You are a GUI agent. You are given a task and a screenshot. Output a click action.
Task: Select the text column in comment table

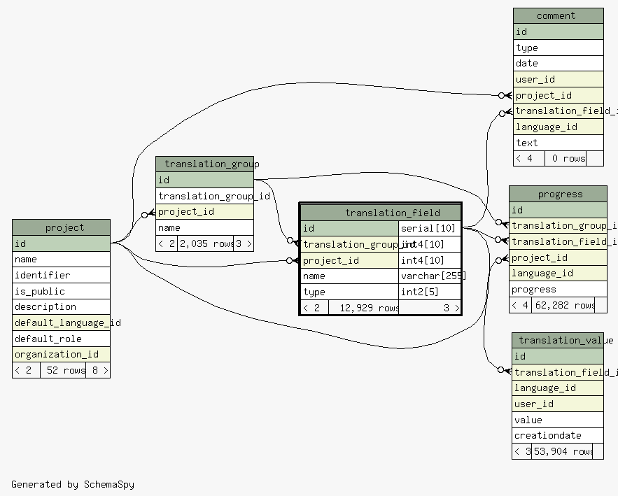(x=558, y=143)
